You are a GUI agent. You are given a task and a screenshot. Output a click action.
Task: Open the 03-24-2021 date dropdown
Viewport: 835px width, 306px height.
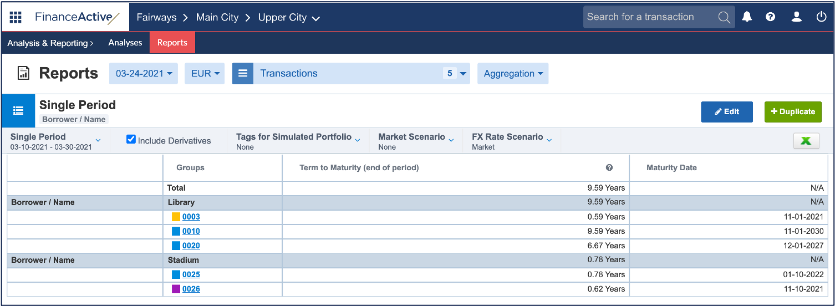[143, 74]
